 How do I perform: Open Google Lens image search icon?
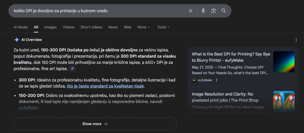pos(213,11)
